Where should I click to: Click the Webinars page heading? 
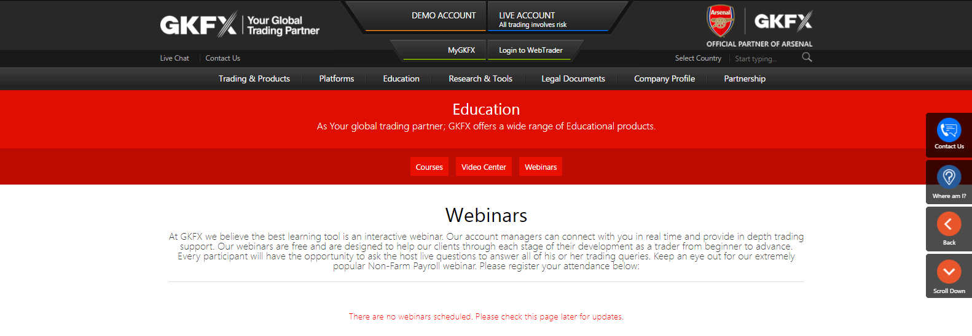[486, 215]
